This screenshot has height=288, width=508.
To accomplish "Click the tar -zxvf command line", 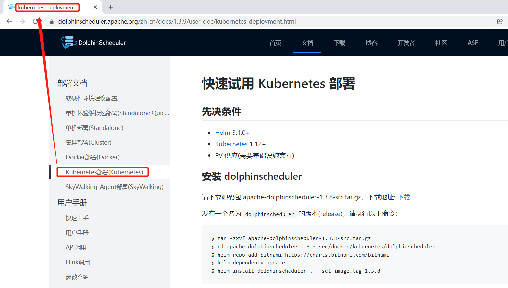I will 291,238.
